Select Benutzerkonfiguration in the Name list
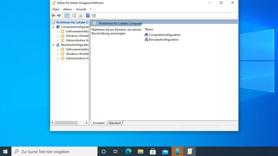 (x=163, y=40)
